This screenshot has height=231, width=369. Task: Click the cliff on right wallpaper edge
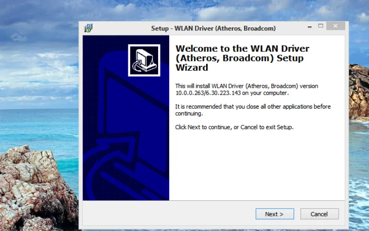359,92
